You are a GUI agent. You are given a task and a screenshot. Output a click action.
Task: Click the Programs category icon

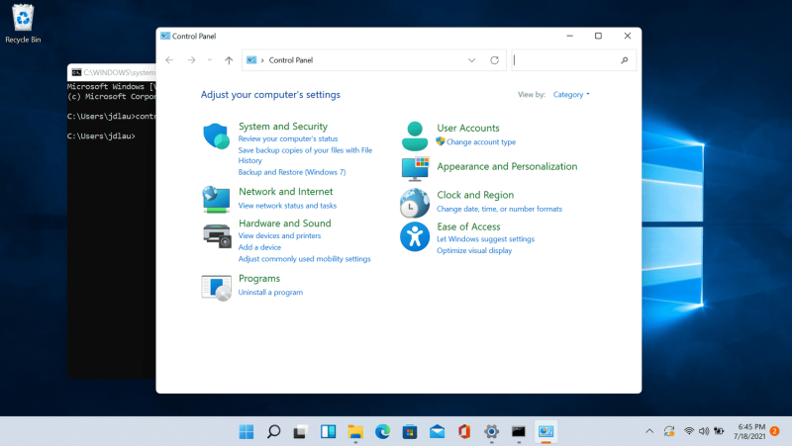coord(216,287)
